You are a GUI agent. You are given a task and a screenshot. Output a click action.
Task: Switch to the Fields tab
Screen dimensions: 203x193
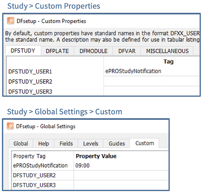[66, 144]
